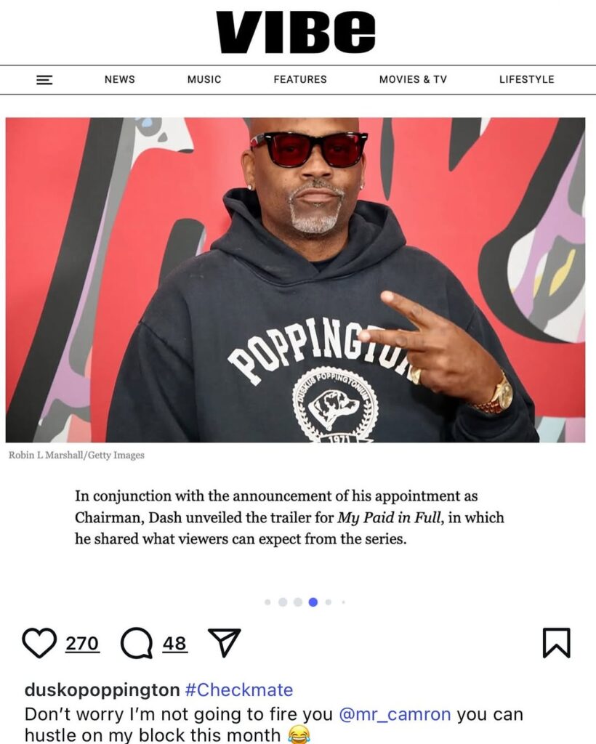Click the VIBE logo

[297, 32]
